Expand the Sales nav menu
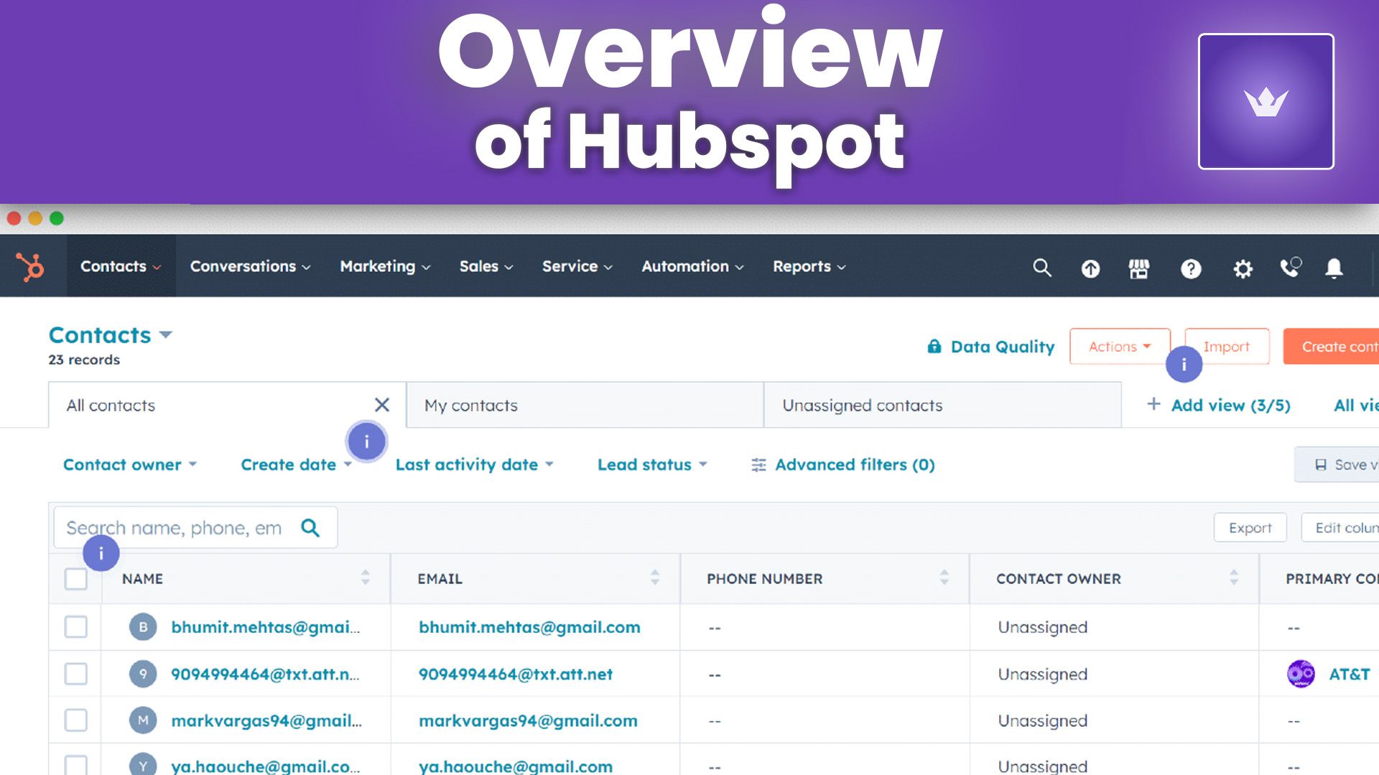1379x775 pixels. point(486,266)
